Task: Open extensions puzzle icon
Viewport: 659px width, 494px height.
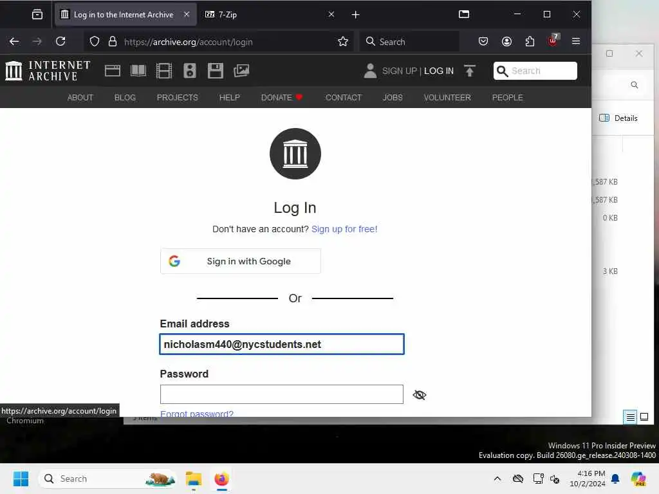Action: [x=530, y=42]
